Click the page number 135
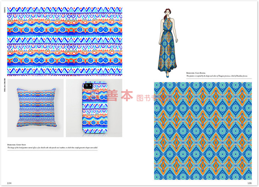The image size is (259, 187). [x=249, y=183]
